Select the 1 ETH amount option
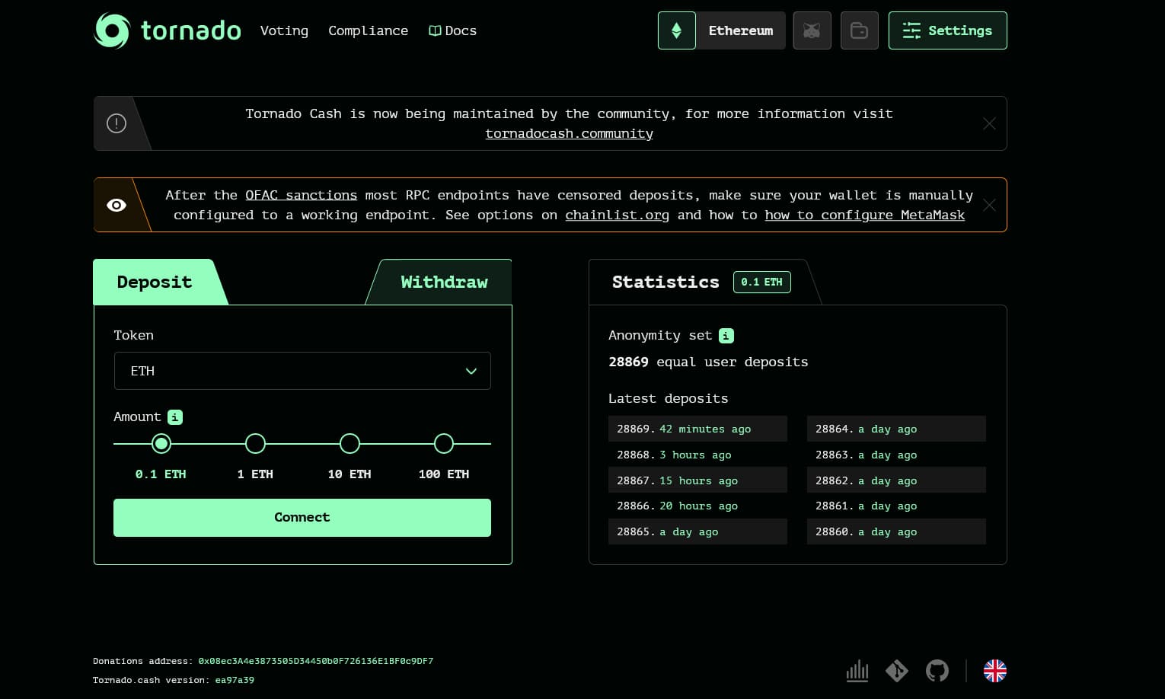 (x=255, y=444)
